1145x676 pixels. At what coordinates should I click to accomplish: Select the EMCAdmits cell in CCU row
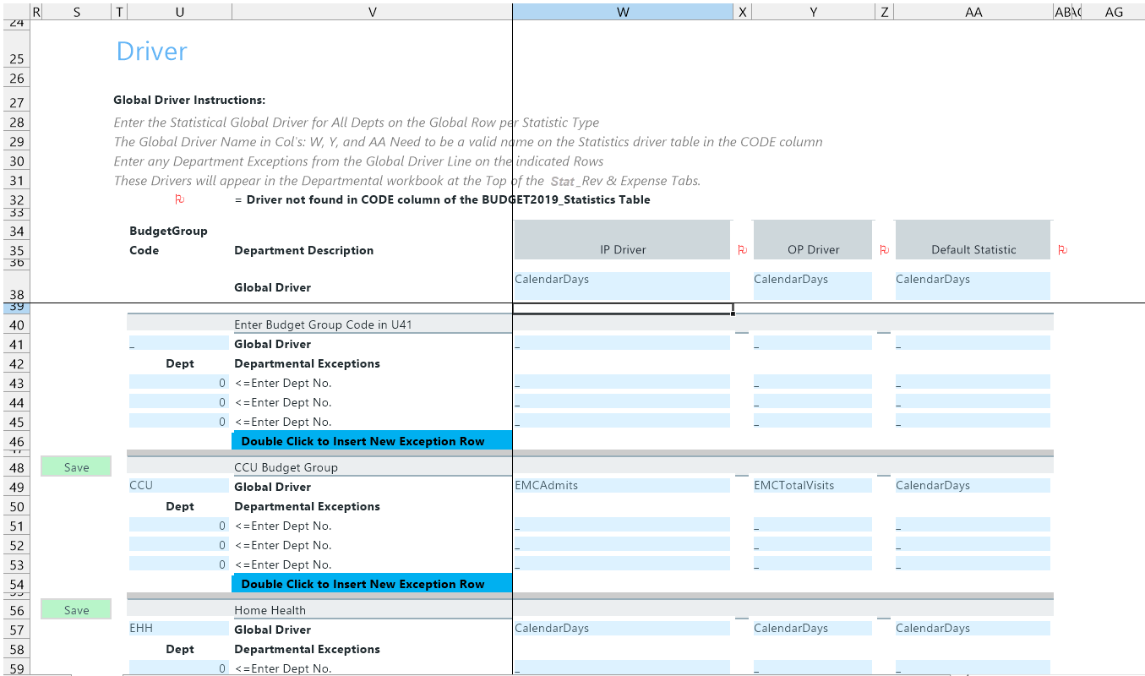point(622,486)
